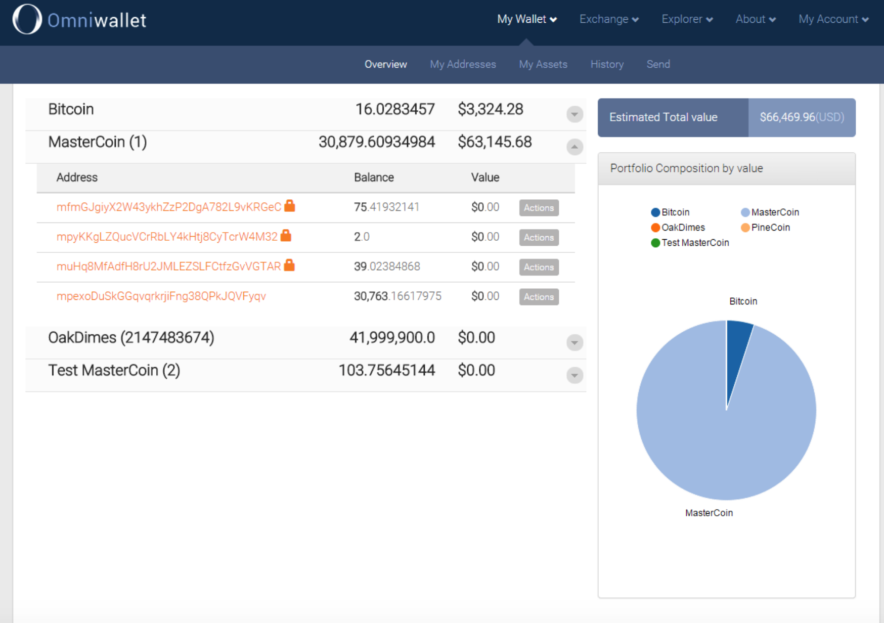Click the Omniwallet brand name text
This screenshot has height=623, width=884.
tap(97, 20)
